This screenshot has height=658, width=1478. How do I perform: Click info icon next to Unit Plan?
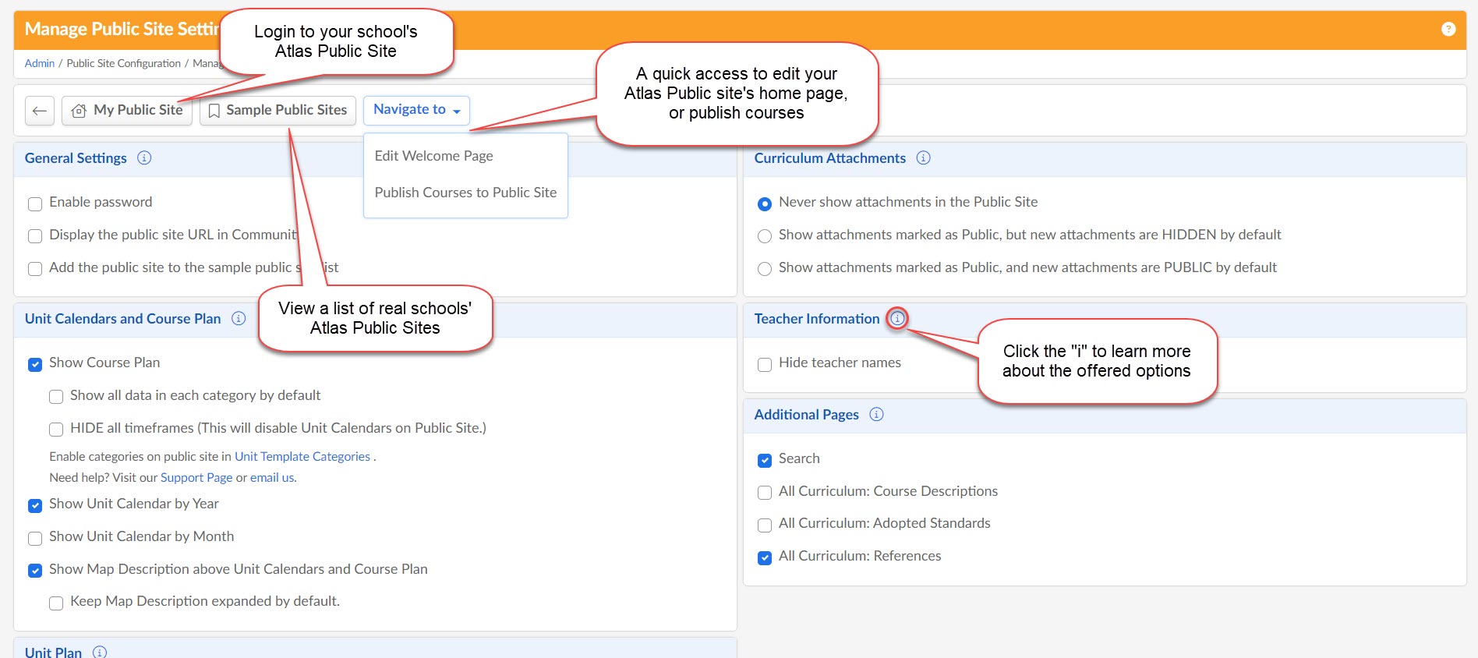pyautogui.click(x=100, y=652)
